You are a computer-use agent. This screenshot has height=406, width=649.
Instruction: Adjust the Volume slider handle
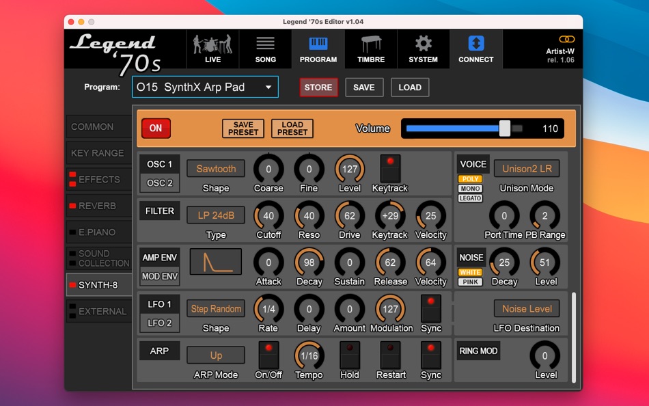(505, 128)
